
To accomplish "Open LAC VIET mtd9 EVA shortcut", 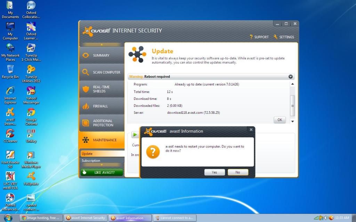I will (10, 181).
